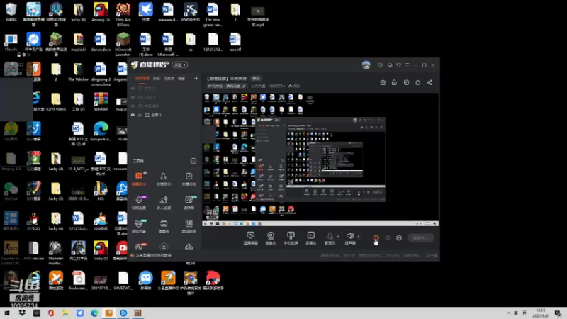Open the 弹幕秀 toolbox tool
Screen dimensions: 567x319
pyautogui.click(x=164, y=226)
